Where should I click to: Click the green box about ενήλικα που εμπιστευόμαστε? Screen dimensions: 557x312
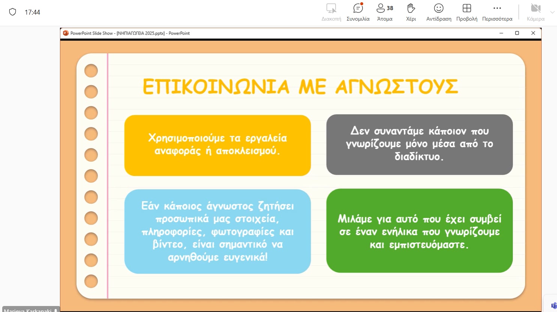pyautogui.click(x=419, y=231)
